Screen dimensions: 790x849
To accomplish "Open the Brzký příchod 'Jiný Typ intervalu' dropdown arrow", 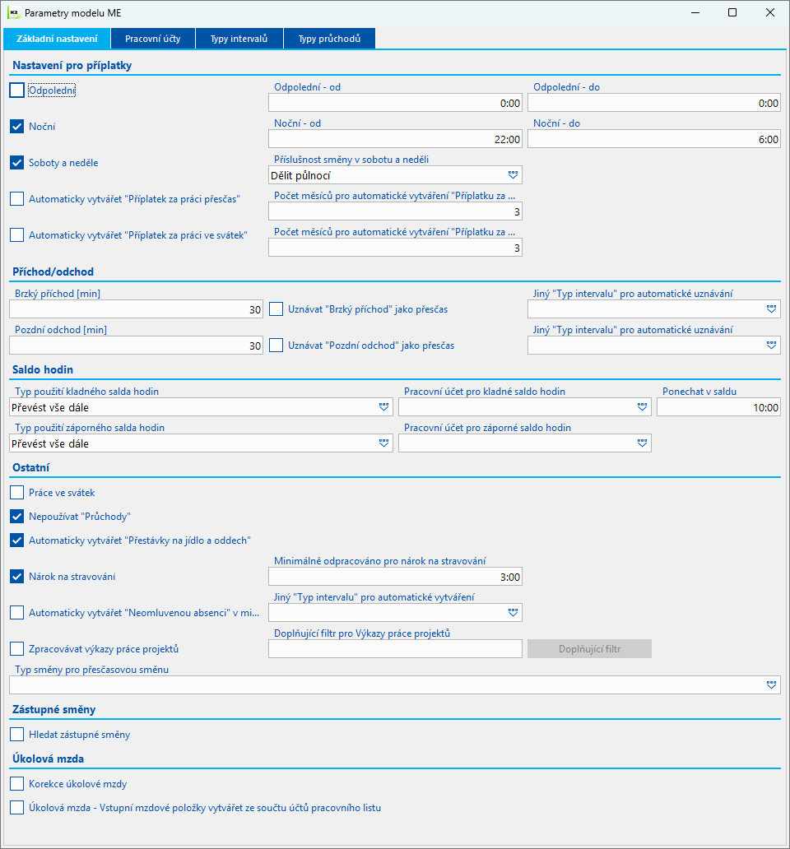I will (x=772, y=309).
